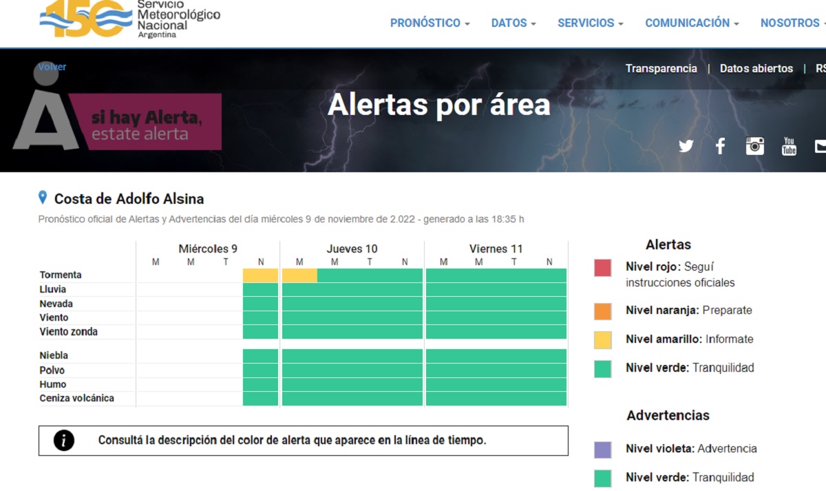Click the Twitter bird icon
826x491 pixels.
point(686,146)
